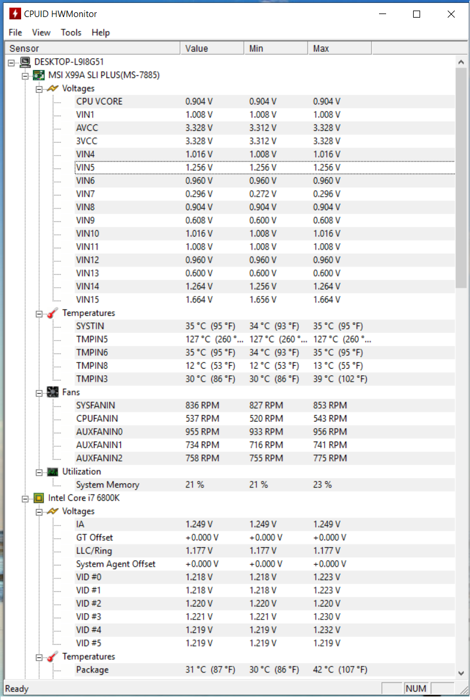This screenshot has height=700, width=470.
Task: Select the TMPIN8 temperature row
Action: pyautogui.click(x=265, y=366)
